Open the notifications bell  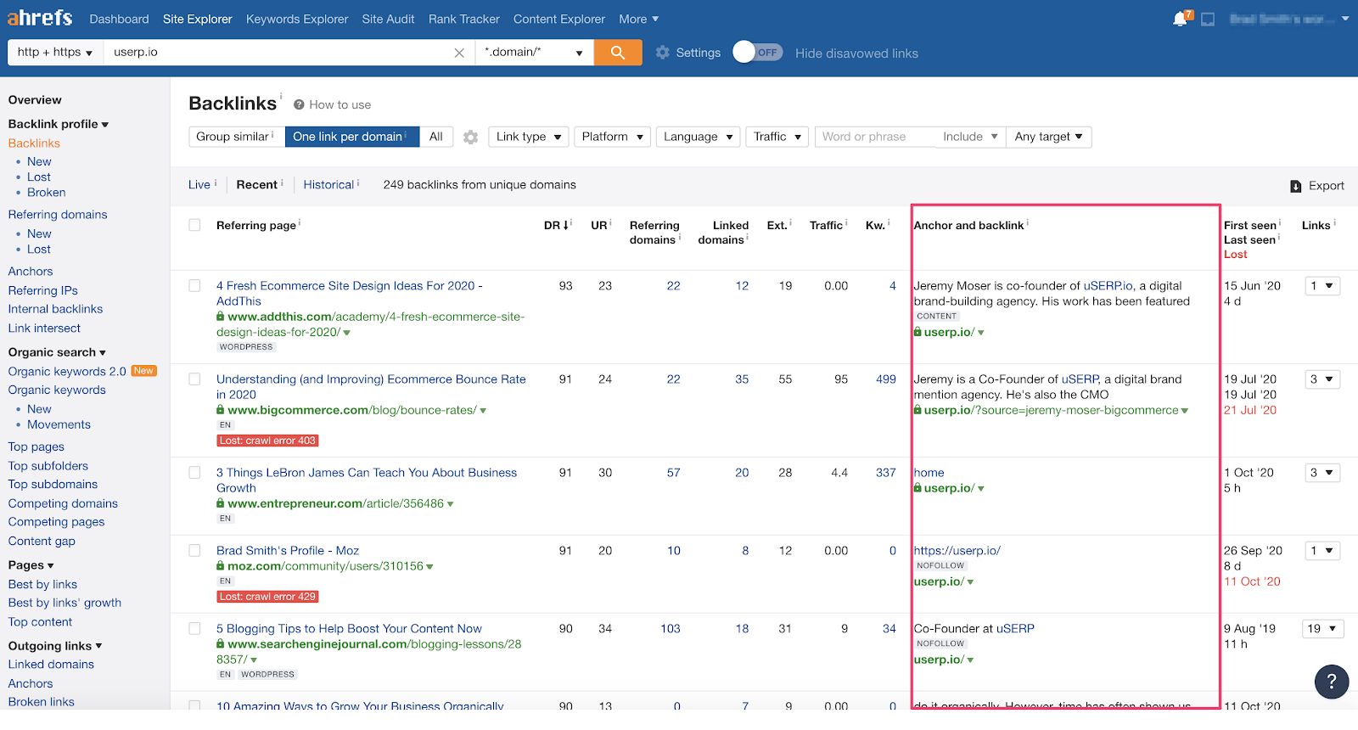click(1180, 19)
